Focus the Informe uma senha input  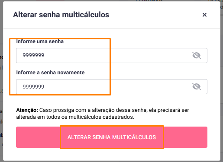(x=112, y=55)
